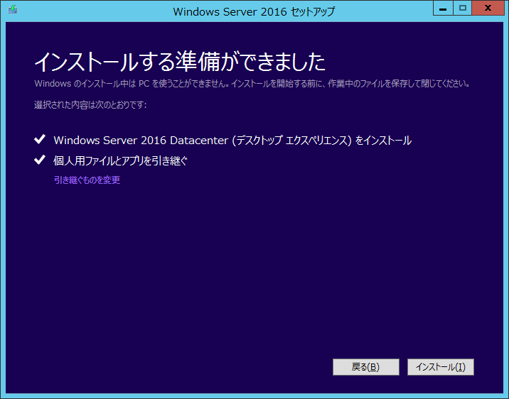Viewport: 509px width, 399px height.
Task: Close the Windows Server 2016 setup window
Action: 488,9
